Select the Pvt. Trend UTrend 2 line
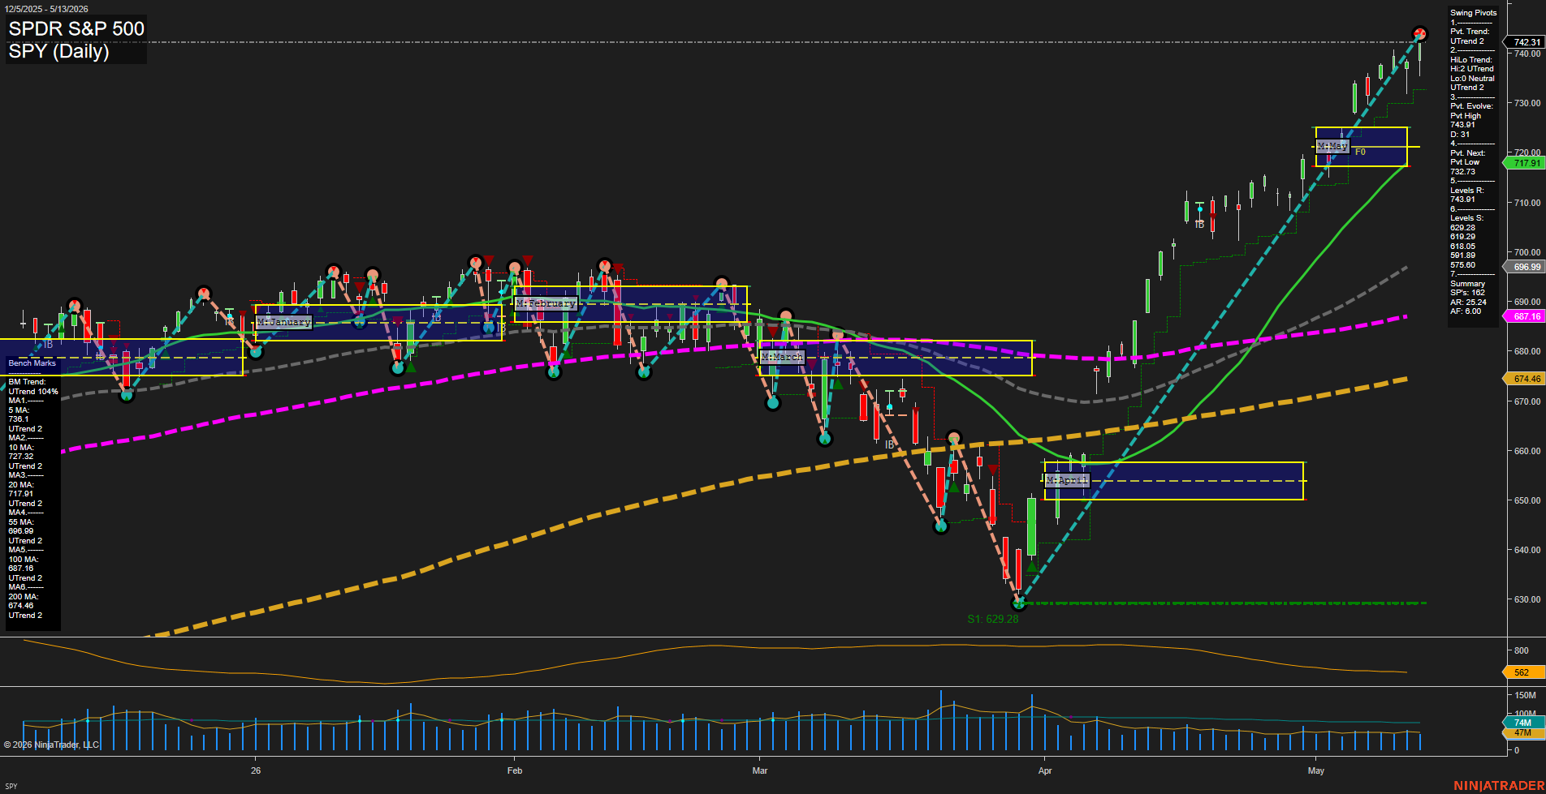 [1470, 36]
